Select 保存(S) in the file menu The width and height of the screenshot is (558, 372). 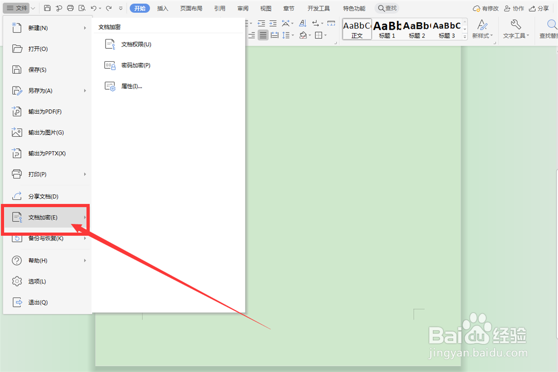click(x=47, y=70)
